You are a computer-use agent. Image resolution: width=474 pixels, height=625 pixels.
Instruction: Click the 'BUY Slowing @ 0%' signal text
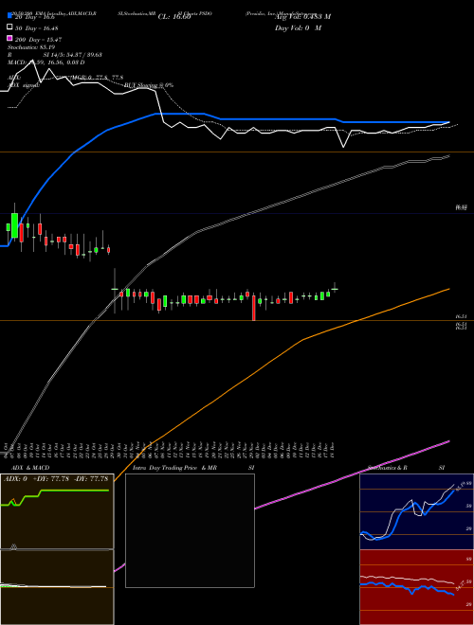149,85
